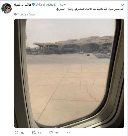Click the author's Arabic display name
The width and height of the screenshot is (128, 136).
click(23, 5)
